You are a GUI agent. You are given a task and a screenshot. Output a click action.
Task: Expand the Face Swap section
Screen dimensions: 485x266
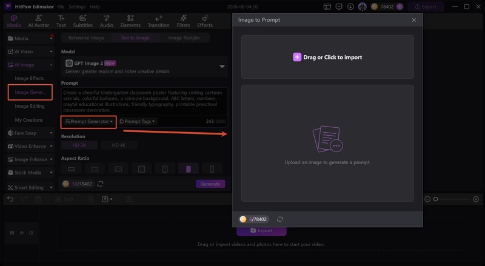coord(30,133)
